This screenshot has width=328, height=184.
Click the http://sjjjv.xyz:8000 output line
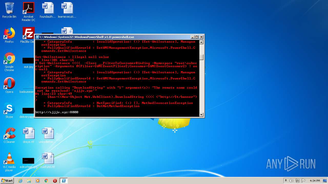point(57,112)
